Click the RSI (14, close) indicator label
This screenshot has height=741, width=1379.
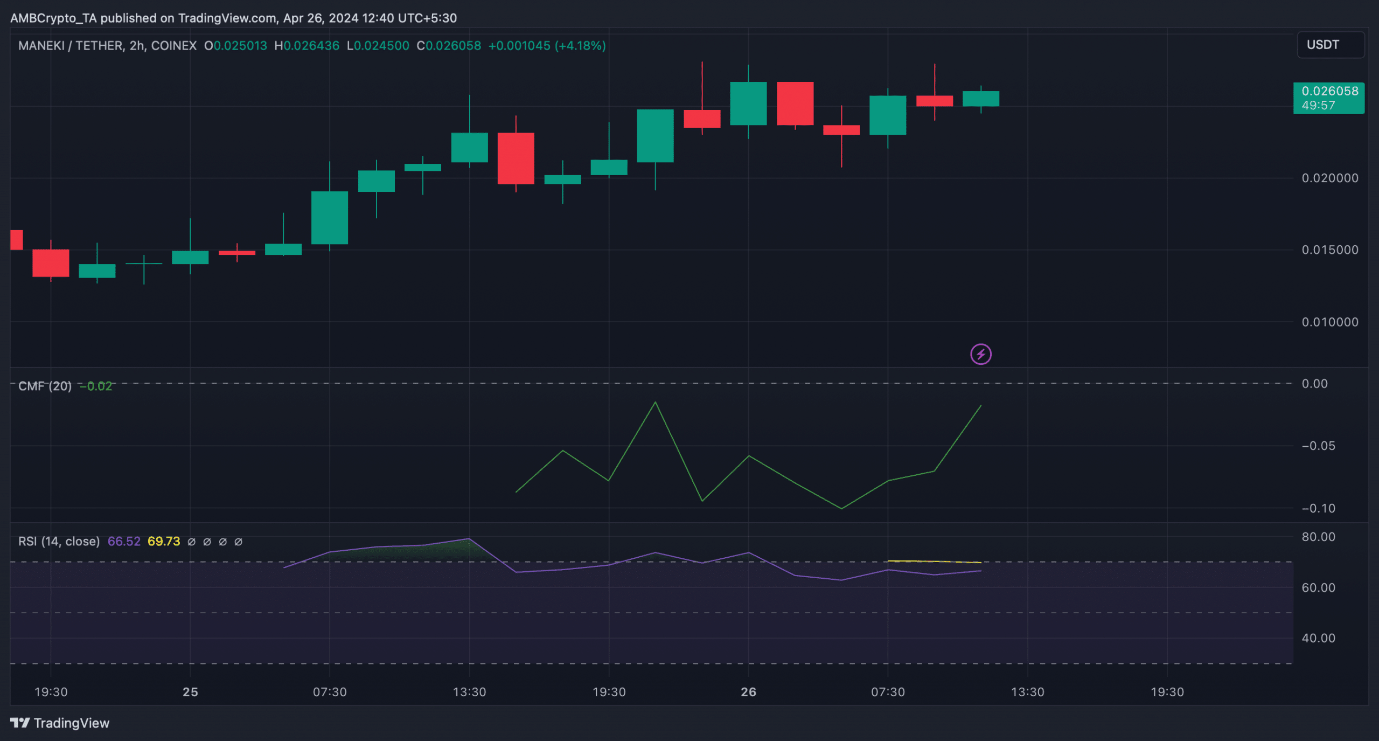(x=59, y=541)
